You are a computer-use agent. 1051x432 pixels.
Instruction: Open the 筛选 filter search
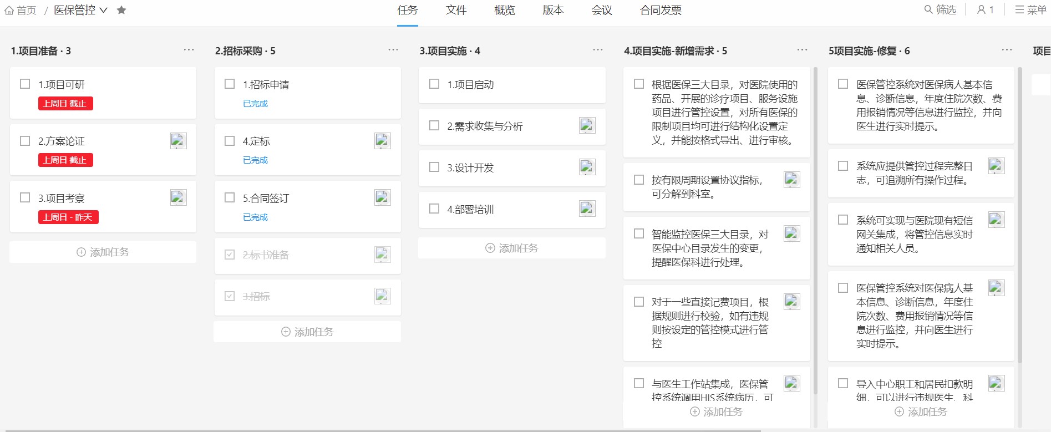coord(940,9)
